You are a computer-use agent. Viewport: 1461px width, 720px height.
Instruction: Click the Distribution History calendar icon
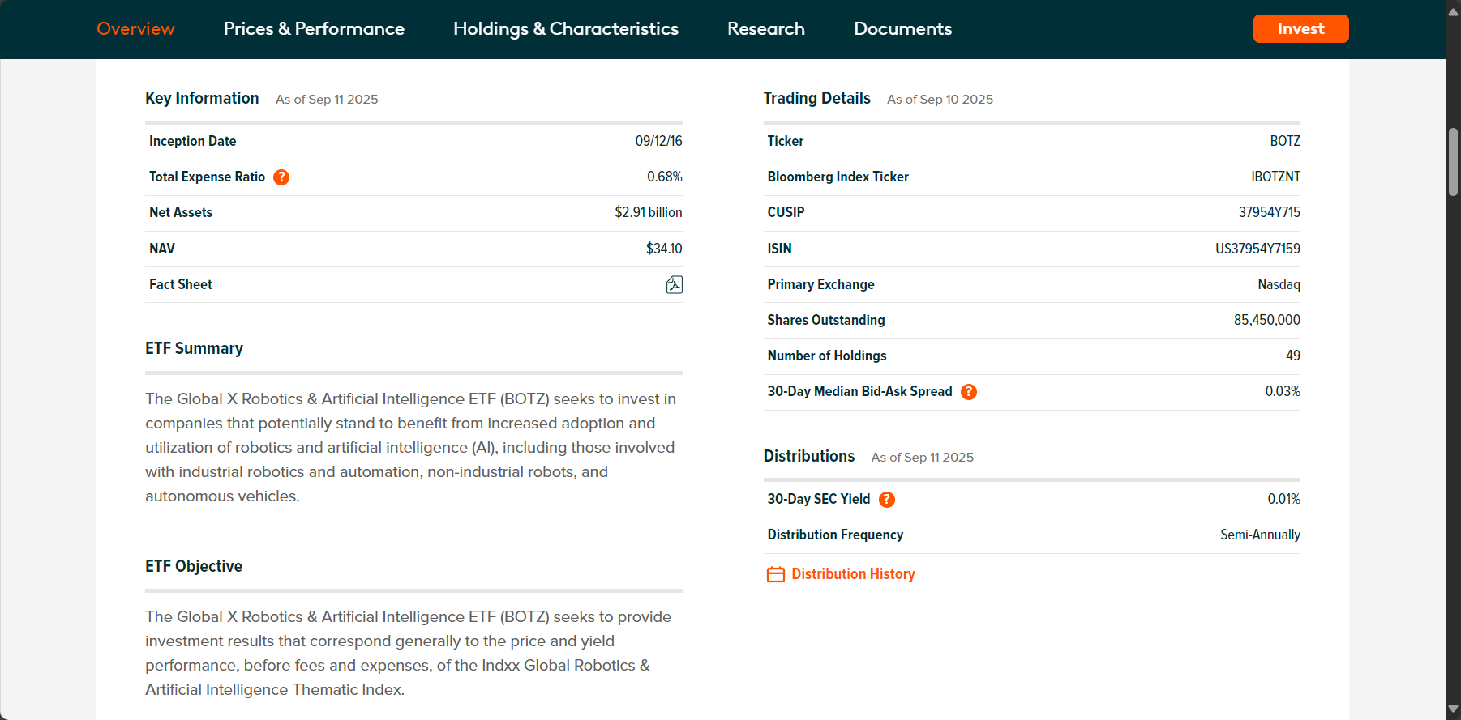776,574
